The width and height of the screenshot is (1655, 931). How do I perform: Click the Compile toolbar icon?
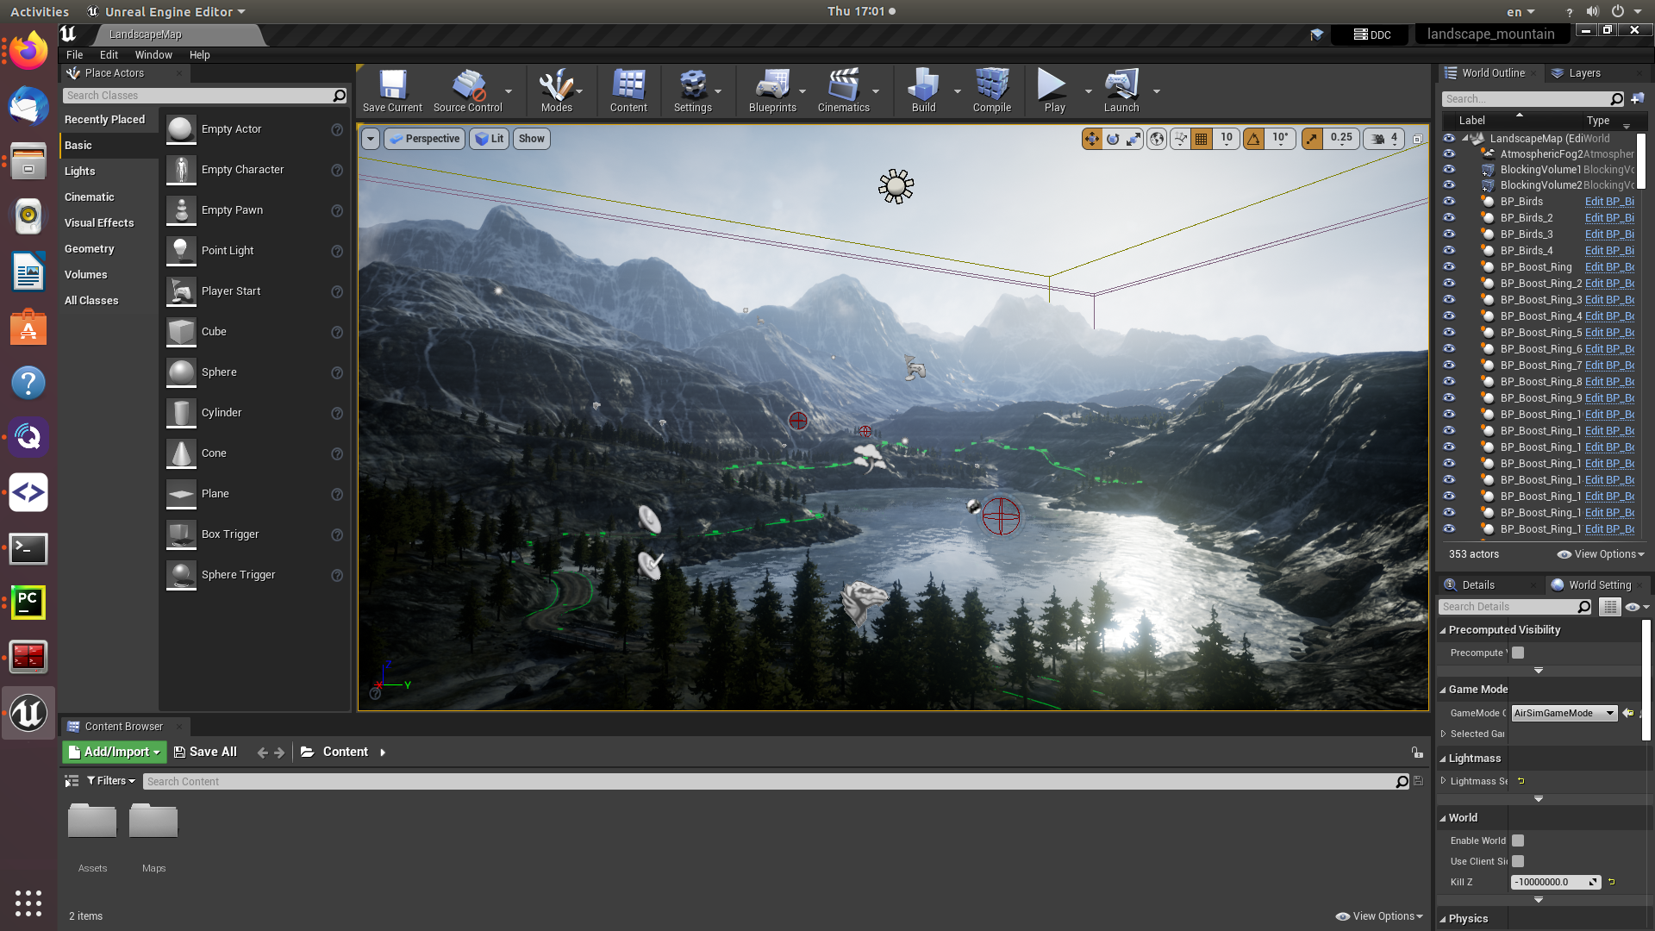coord(992,91)
